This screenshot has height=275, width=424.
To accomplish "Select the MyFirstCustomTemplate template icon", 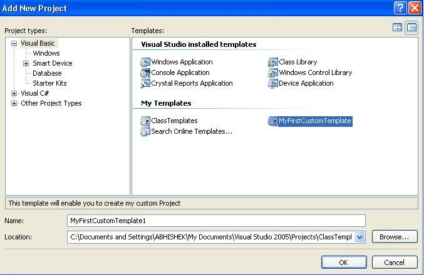I will click(x=273, y=121).
